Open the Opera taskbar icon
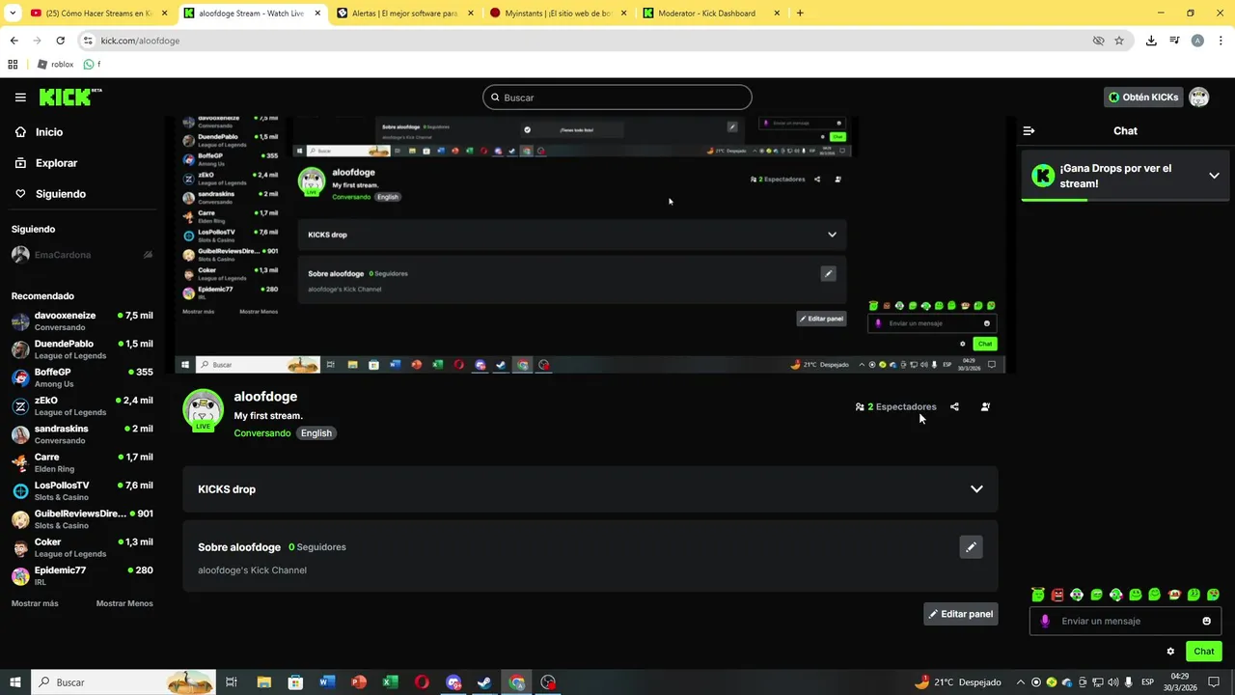Image resolution: width=1235 pixels, height=695 pixels. 422,682
